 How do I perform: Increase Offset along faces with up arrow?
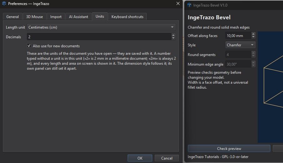coord(253,34)
